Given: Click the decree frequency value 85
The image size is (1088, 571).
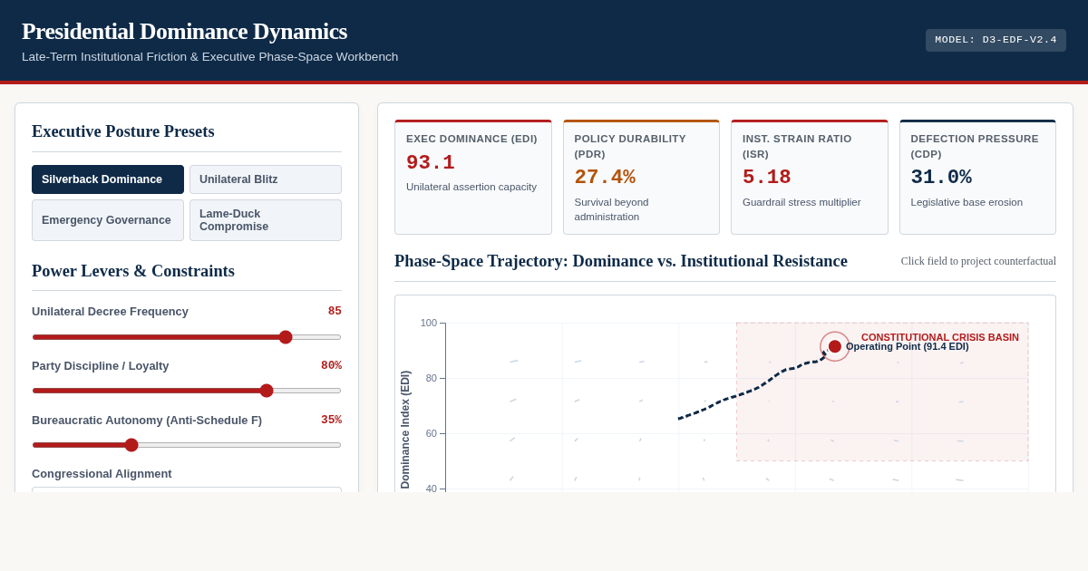Looking at the screenshot, I should tap(335, 311).
